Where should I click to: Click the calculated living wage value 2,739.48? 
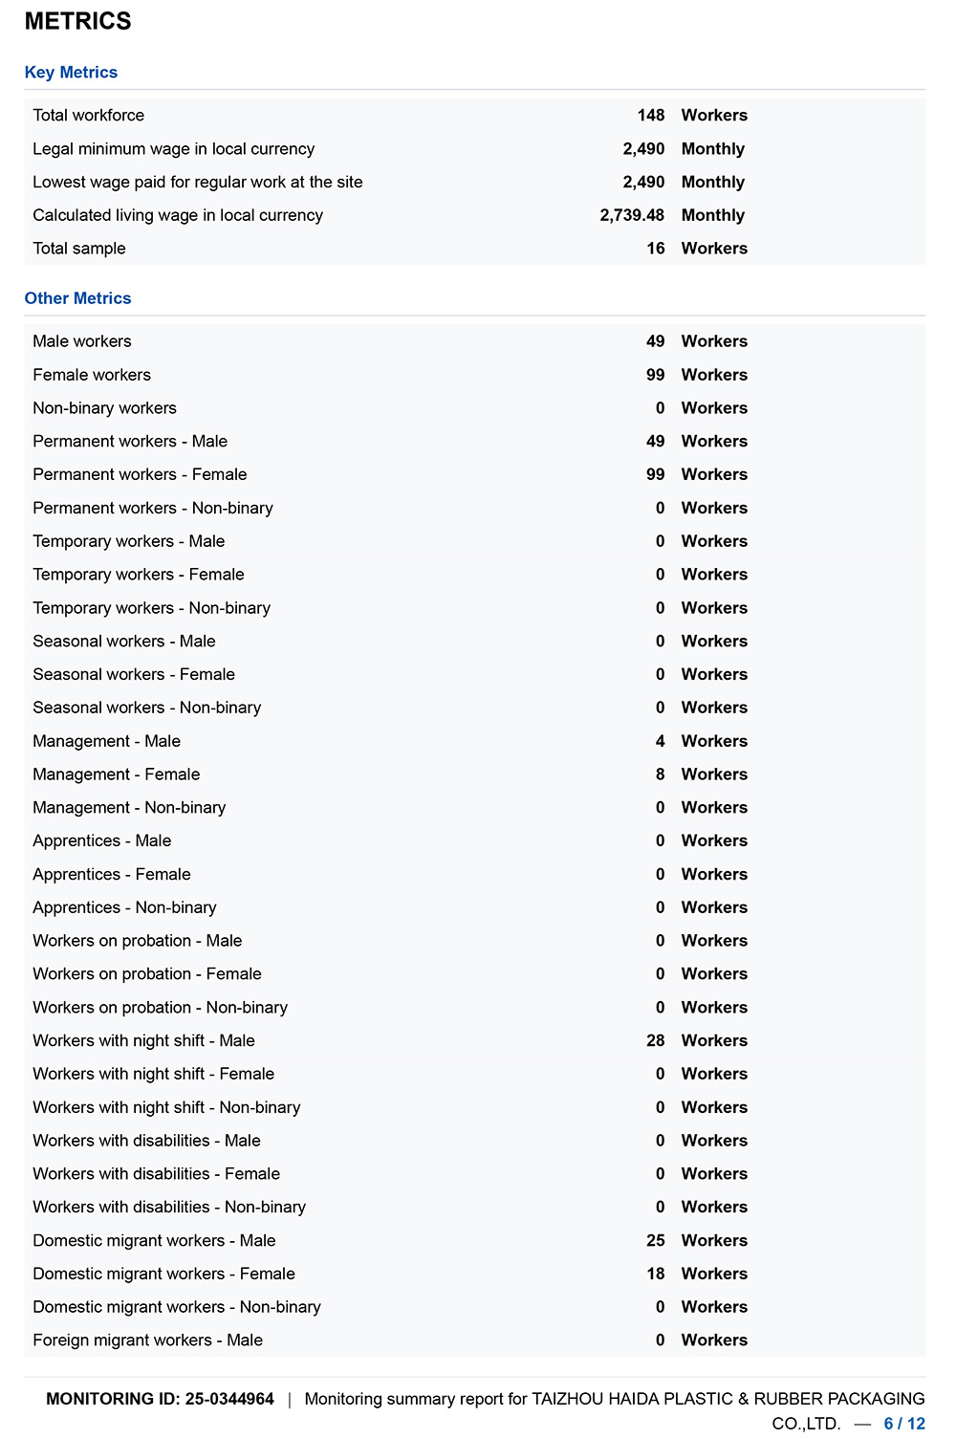(632, 215)
